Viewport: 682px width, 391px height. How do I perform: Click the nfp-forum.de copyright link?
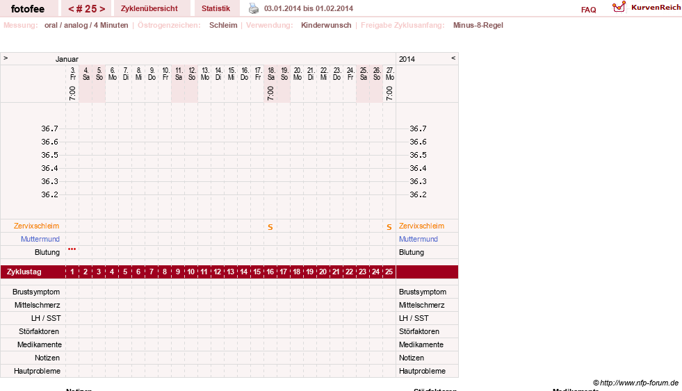point(635,383)
